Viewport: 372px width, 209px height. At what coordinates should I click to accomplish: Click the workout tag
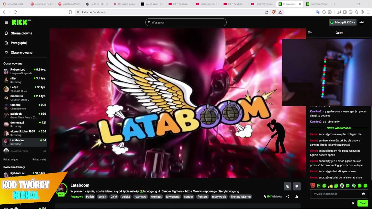click(x=156, y=197)
